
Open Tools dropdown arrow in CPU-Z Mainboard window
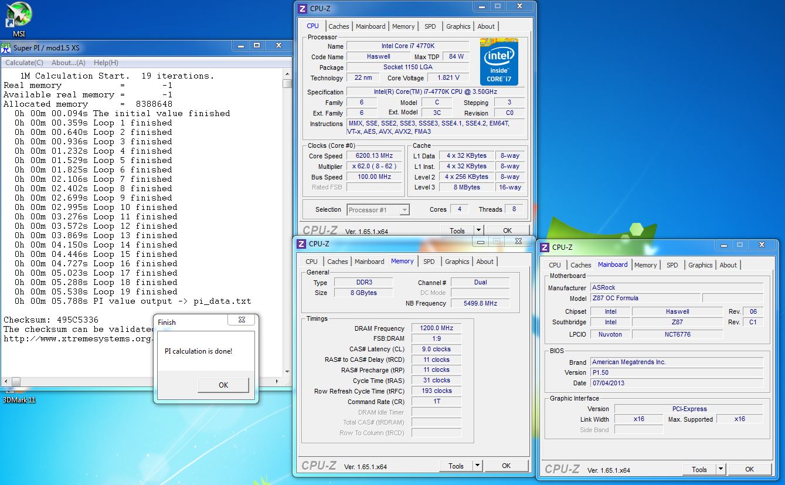(x=721, y=469)
